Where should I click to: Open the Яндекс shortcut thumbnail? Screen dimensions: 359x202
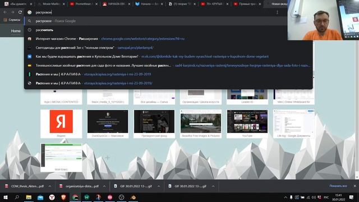coord(61,123)
